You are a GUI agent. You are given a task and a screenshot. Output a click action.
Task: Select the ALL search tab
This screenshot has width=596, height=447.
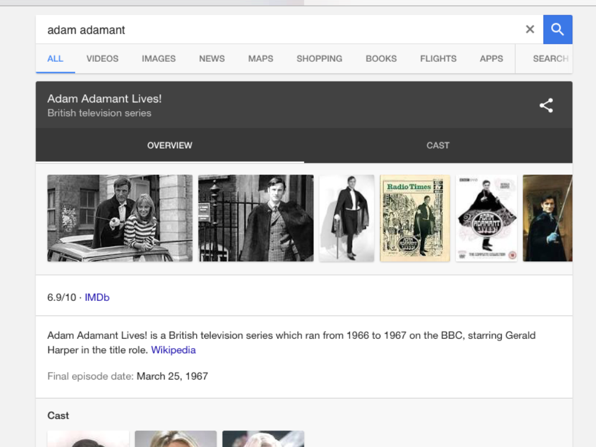point(55,59)
